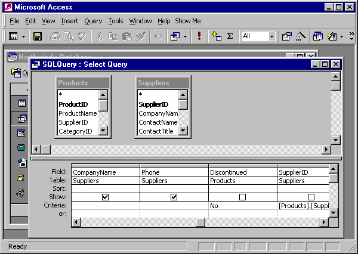Click the Copy toolbar icon

click(113, 36)
